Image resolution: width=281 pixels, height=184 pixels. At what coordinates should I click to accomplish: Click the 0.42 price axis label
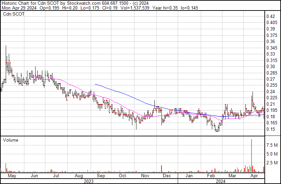tap(271, 17)
